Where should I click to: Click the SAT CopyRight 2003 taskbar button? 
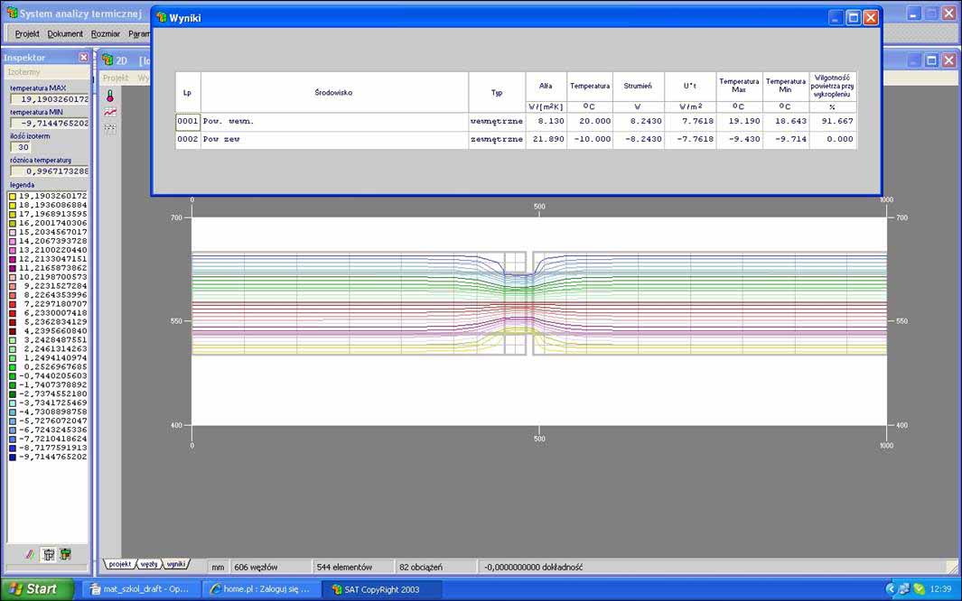[382, 589]
